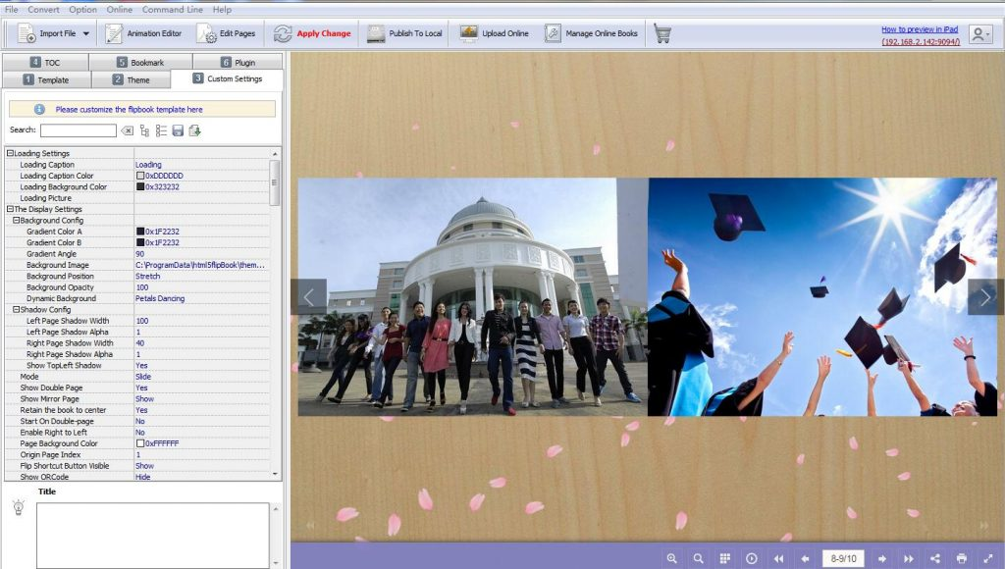The height and width of the screenshot is (569, 1005).
Task: Collapse The Display Settings group
Action: [x=10, y=209]
